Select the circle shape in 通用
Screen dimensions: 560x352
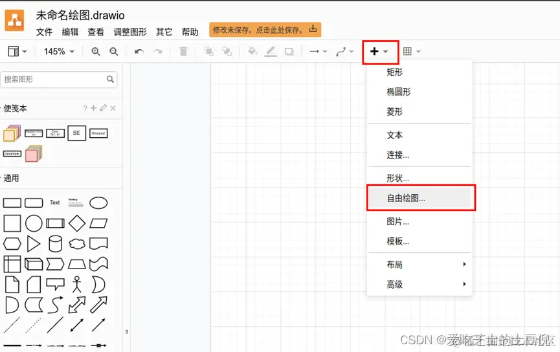click(x=34, y=223)
